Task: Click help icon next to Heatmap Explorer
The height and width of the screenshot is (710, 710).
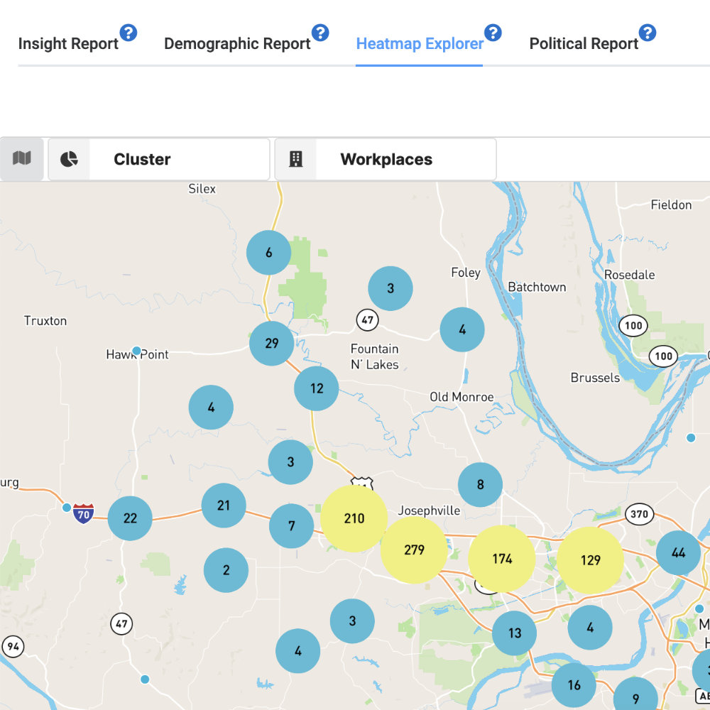Action: coord(493,33)
